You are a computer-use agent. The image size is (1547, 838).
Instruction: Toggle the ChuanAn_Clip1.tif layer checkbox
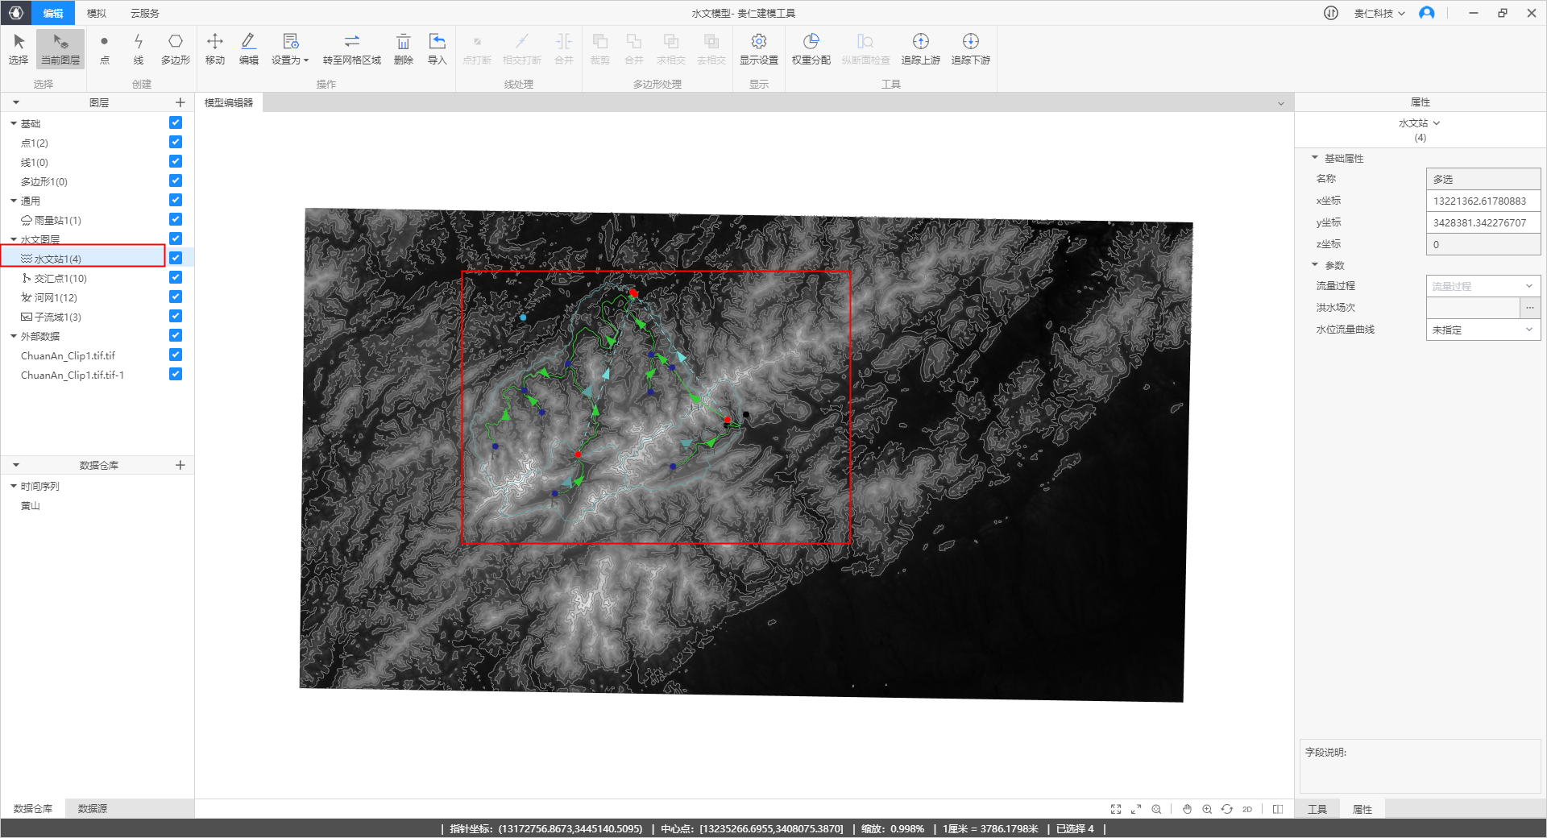(x=175, y=355)
